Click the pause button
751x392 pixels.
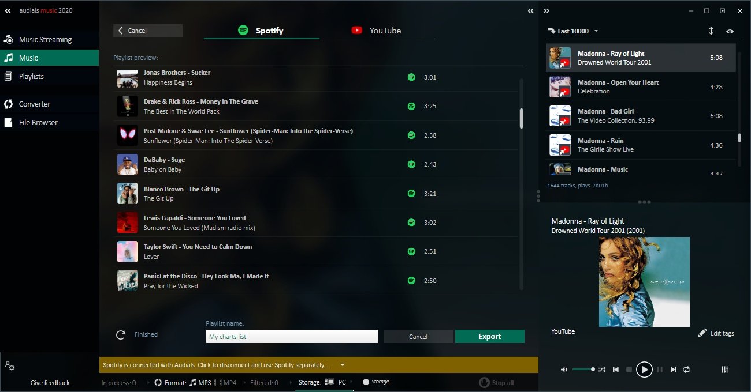659,370
